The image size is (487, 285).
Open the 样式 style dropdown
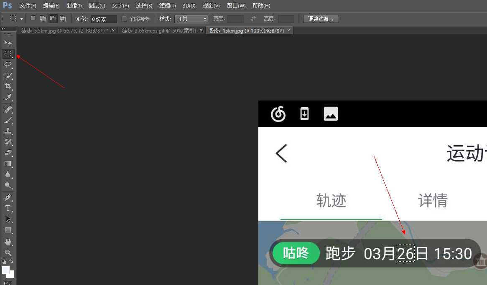(191, 19)
